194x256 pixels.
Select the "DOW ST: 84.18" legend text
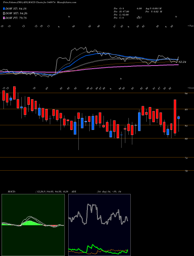16,9
